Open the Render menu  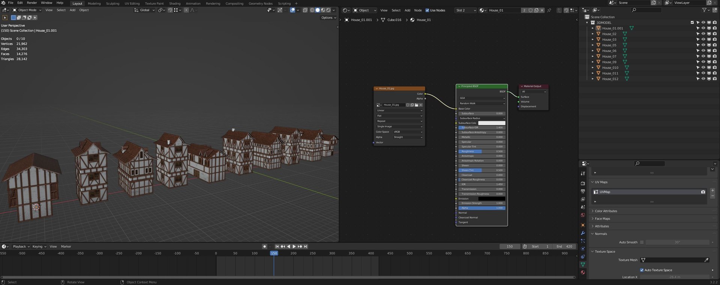click(32, 3)
